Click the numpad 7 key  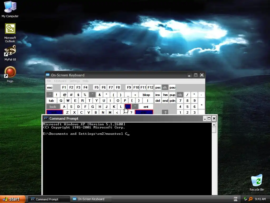click(180, 101)
